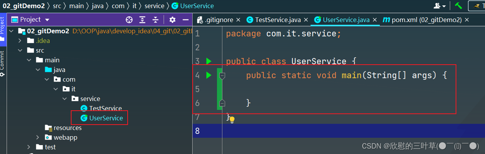
Task: Close the pom.xml tab
Action: 466,20
